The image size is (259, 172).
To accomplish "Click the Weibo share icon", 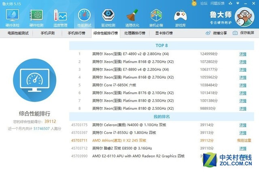I will (208, 33).
